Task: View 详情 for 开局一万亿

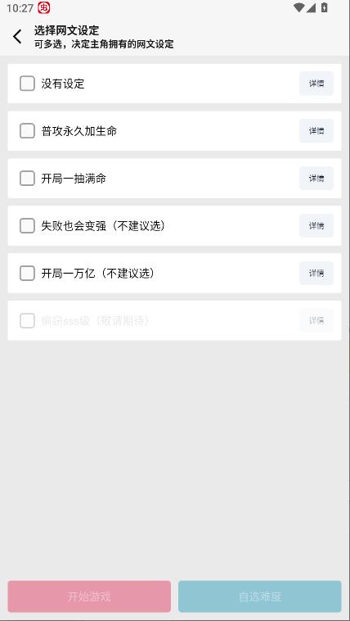Action: [x=316, y=274]
